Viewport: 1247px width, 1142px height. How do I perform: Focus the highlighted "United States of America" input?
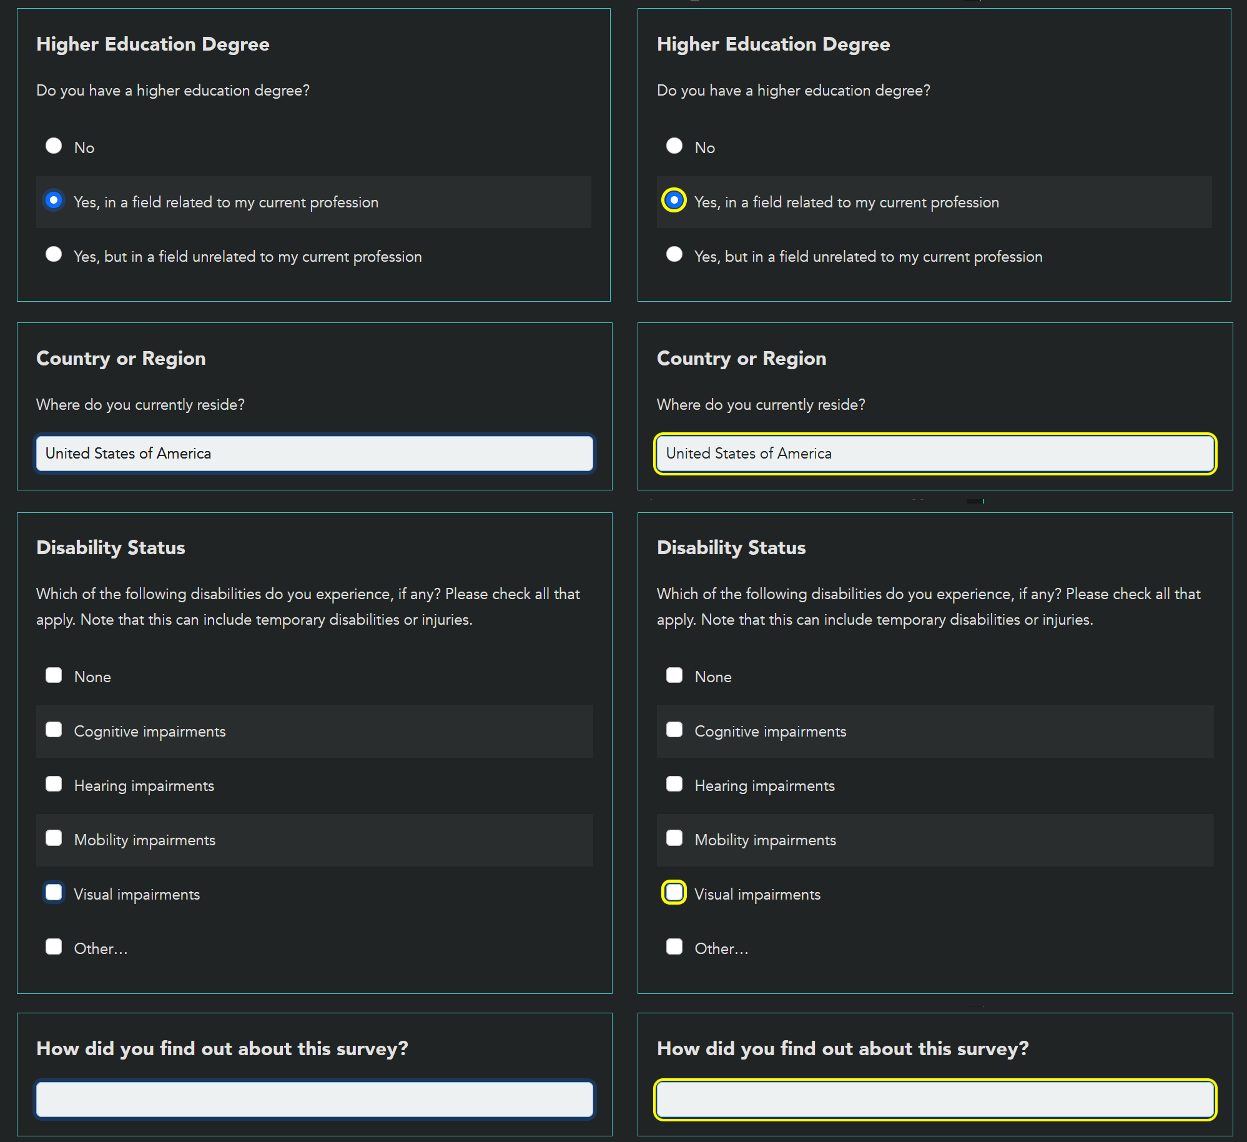pyautogui.click(x=935, y=453)
